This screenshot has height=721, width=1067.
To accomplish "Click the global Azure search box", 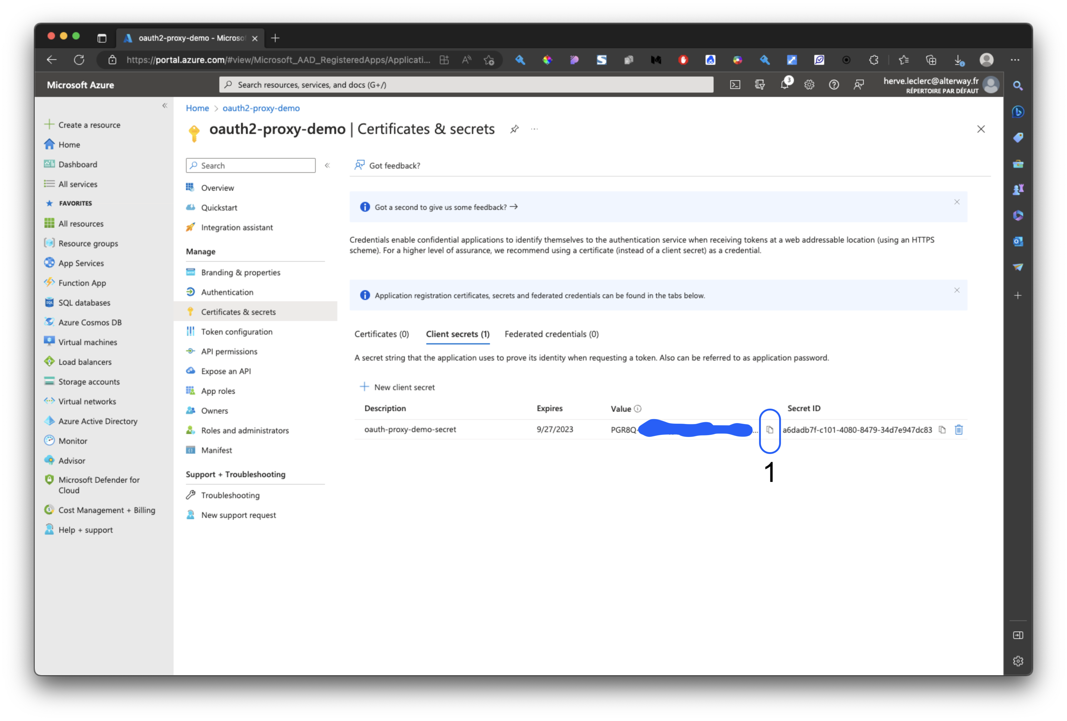I will tap(466, 85).
